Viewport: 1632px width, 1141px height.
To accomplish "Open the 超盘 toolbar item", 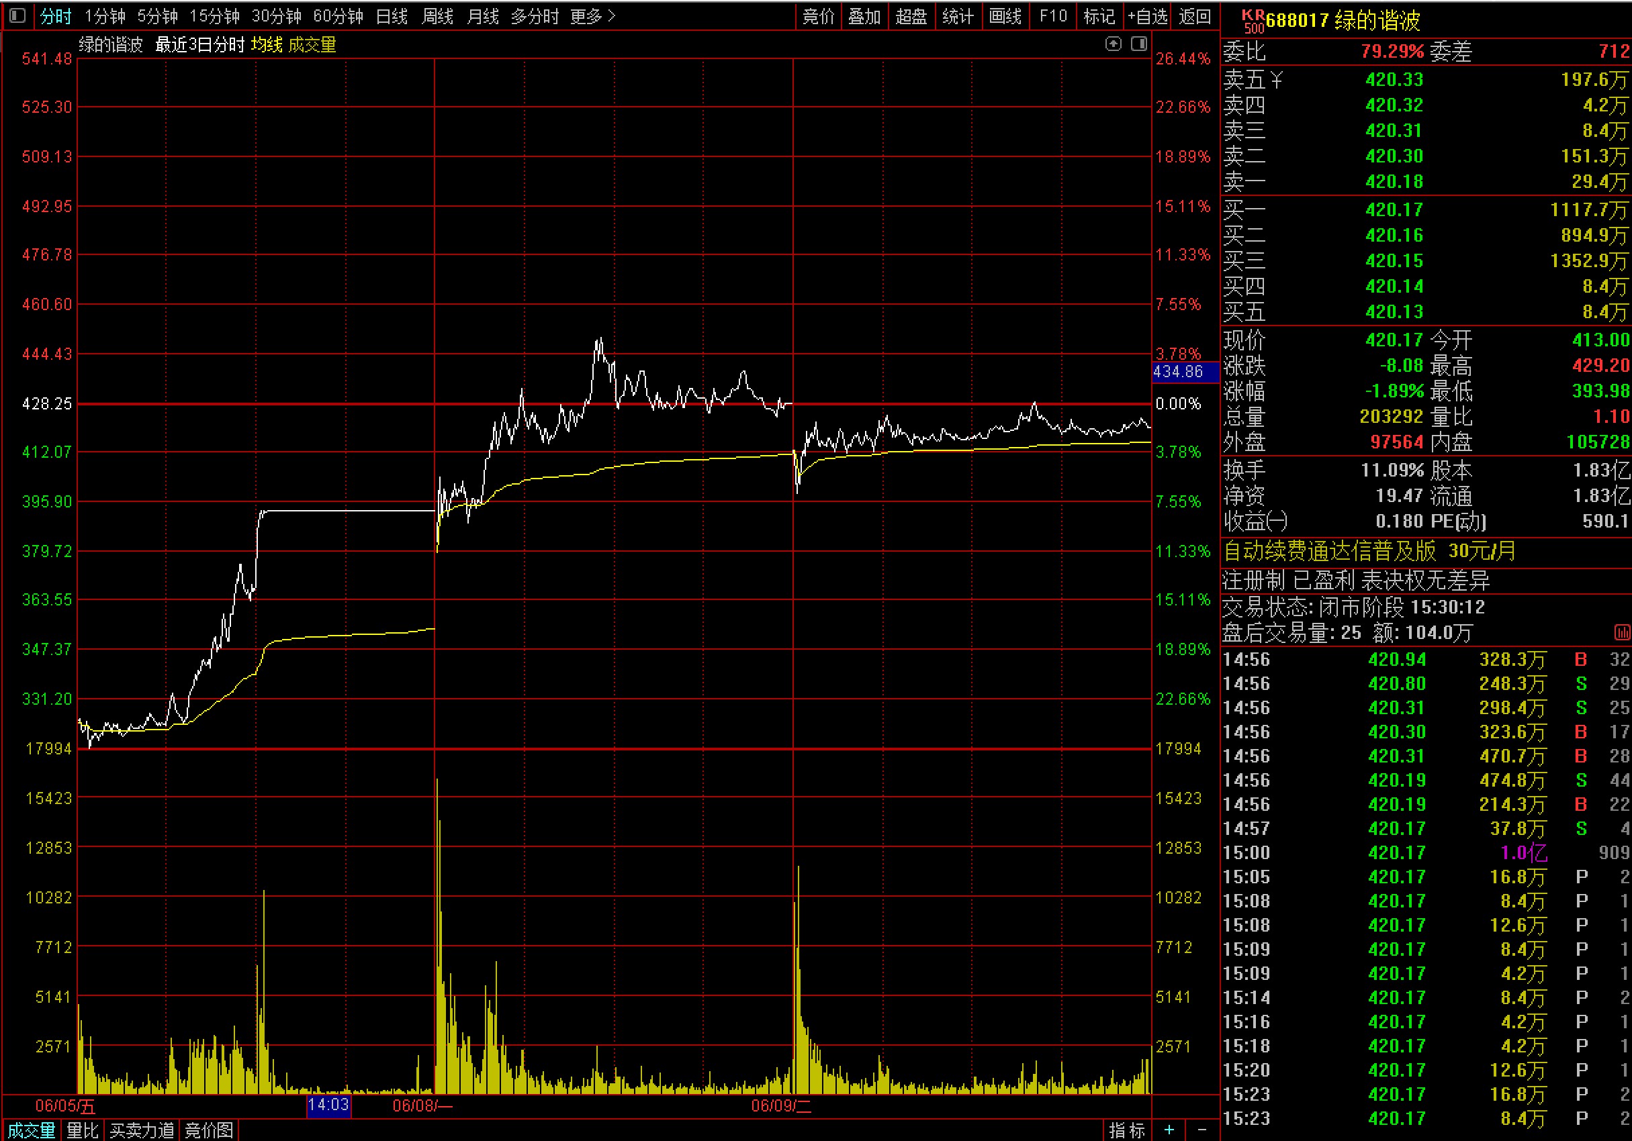I will coord(911,16).
